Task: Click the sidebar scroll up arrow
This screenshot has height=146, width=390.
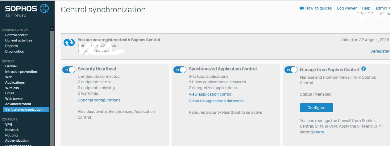Action: click(x=52, y=29)
